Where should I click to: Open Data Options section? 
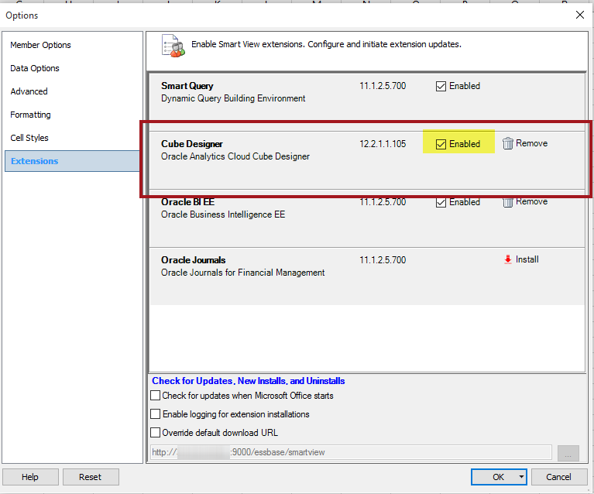click(x=35, y=68)
